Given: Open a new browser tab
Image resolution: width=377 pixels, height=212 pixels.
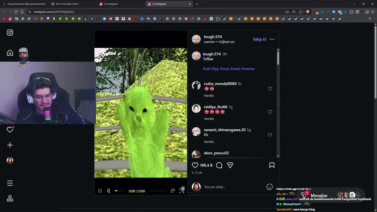Looking at the screenshot, I should 197,4.
